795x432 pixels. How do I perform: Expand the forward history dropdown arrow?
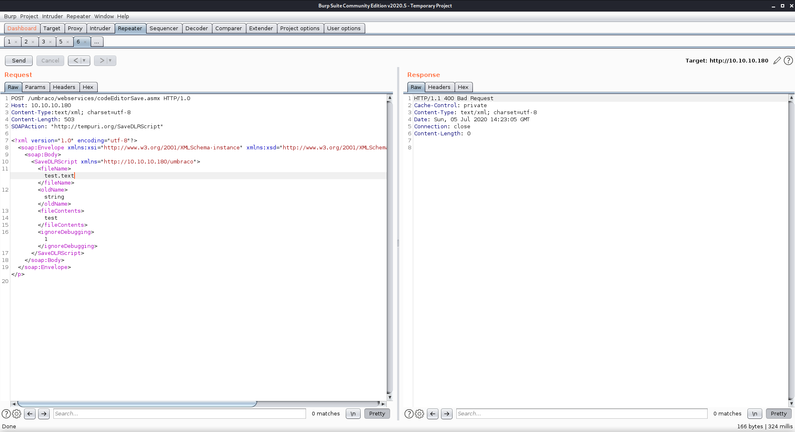point(110,60)
